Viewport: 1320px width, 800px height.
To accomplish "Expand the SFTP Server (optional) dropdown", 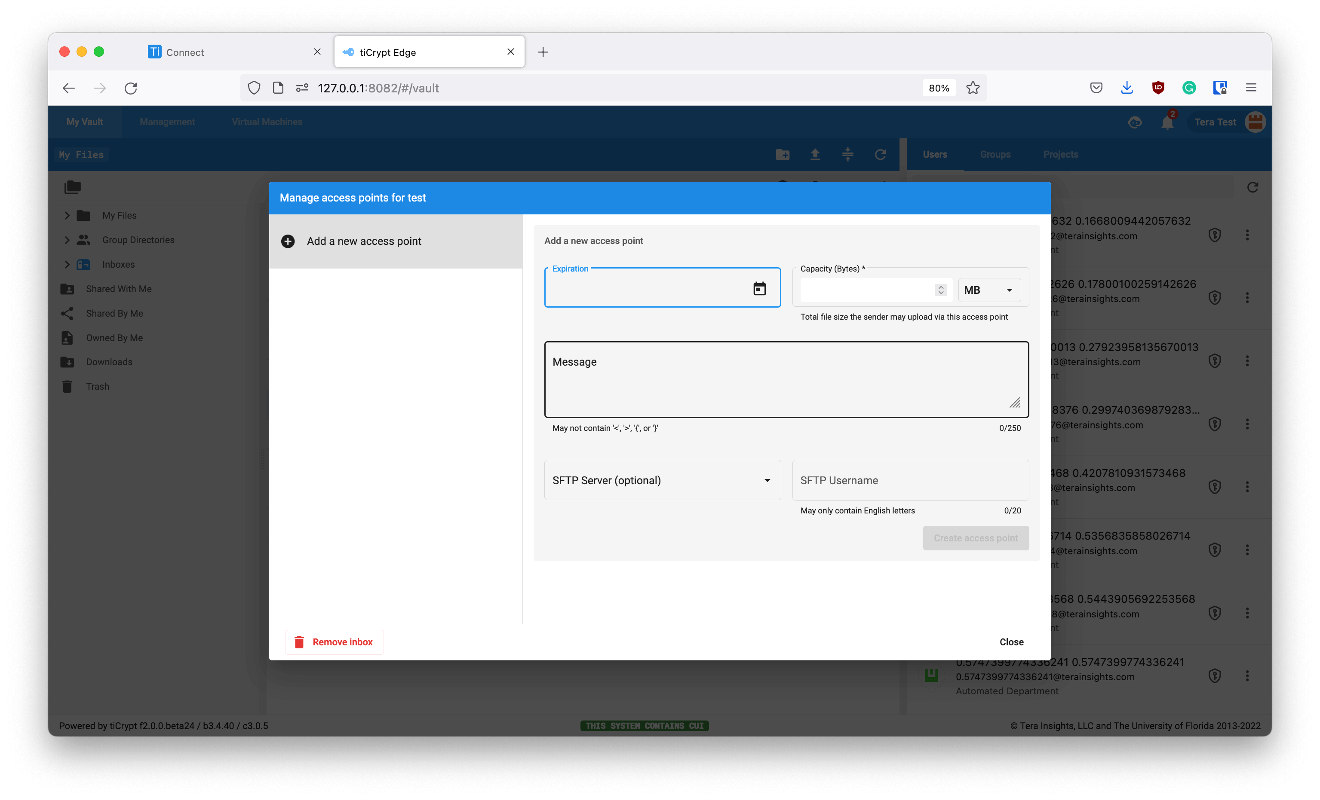I will tap(662, 480).
